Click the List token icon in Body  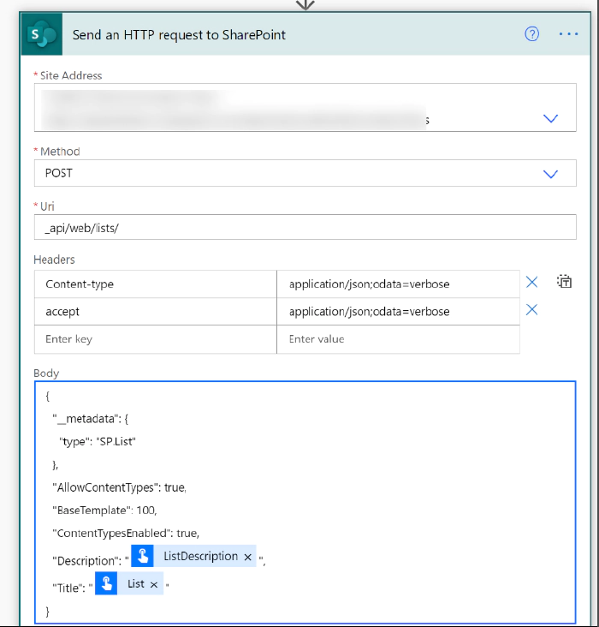pos(106,584)
